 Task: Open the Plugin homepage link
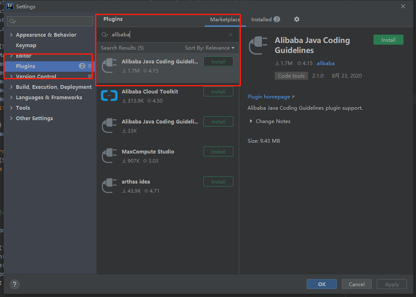click(269, 97)
